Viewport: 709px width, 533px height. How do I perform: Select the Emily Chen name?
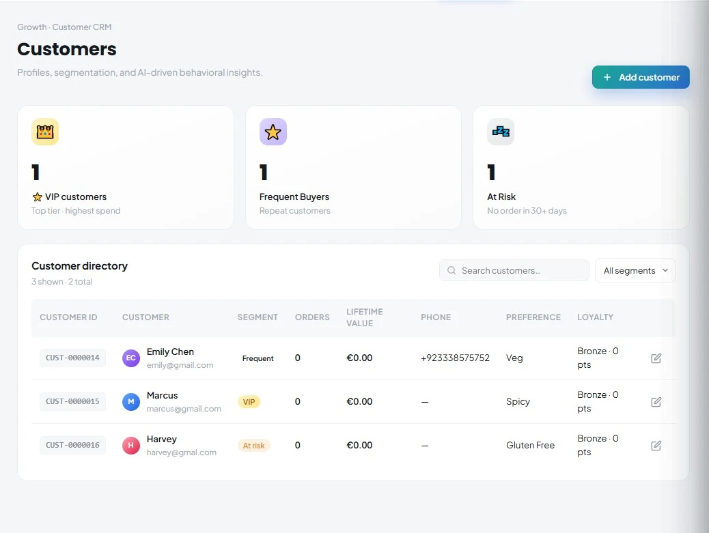point(170,352)
